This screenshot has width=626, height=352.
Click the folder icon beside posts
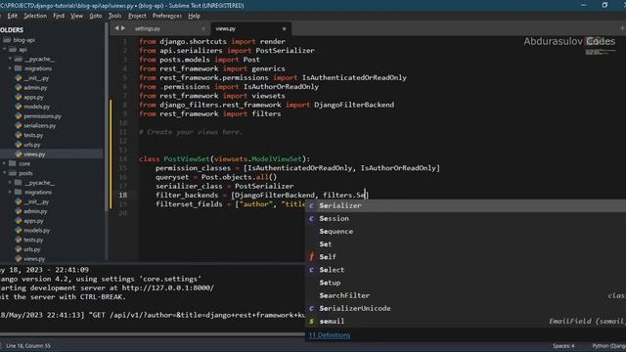[13, 173]
